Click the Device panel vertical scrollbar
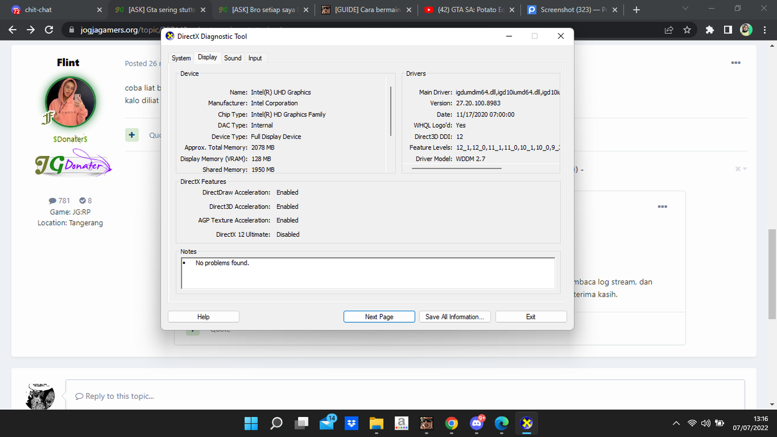Screen dimensions: 777x437 391,112
